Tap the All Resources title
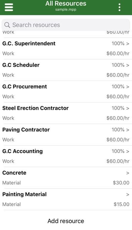This screenshot has width=132, height=230. (x=66, y=3)
